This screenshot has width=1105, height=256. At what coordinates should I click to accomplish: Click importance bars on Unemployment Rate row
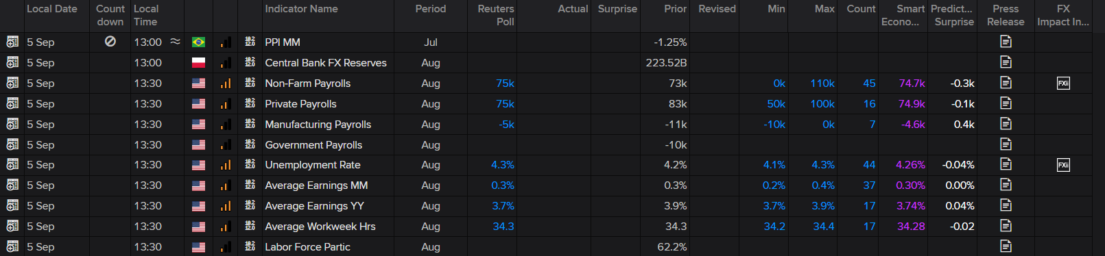(x=225, y=165)
